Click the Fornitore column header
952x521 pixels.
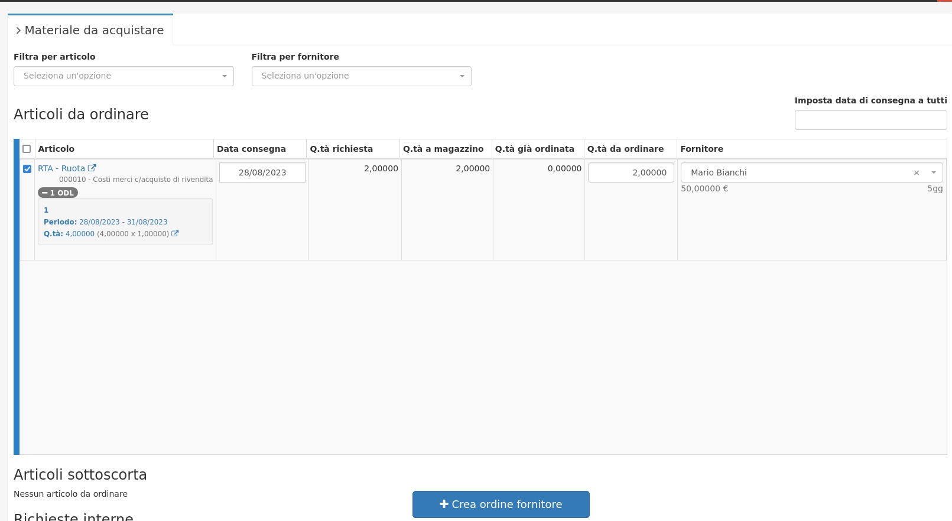tap(701, 149)
